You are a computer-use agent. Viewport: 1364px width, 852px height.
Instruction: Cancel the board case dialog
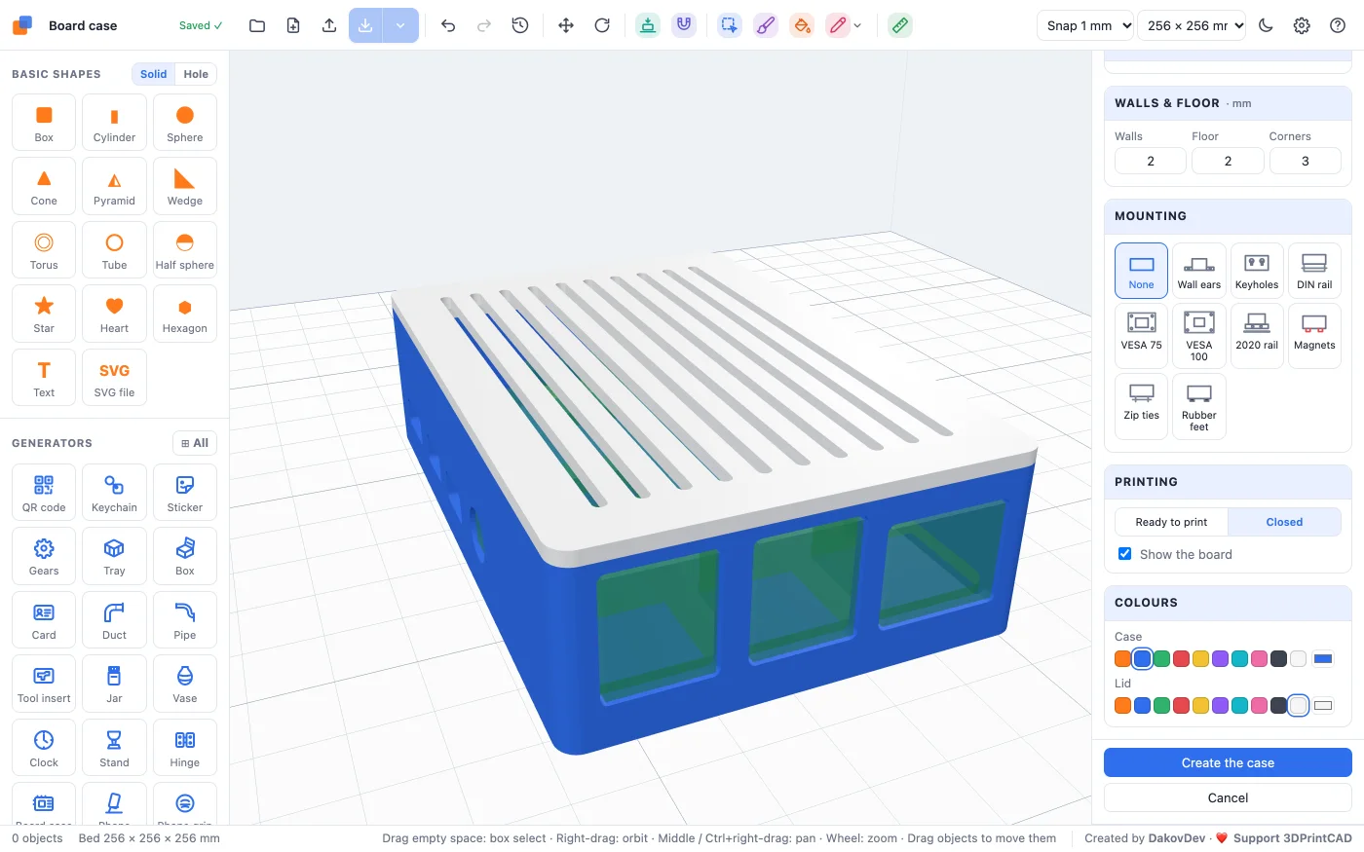pos(1228,797)
